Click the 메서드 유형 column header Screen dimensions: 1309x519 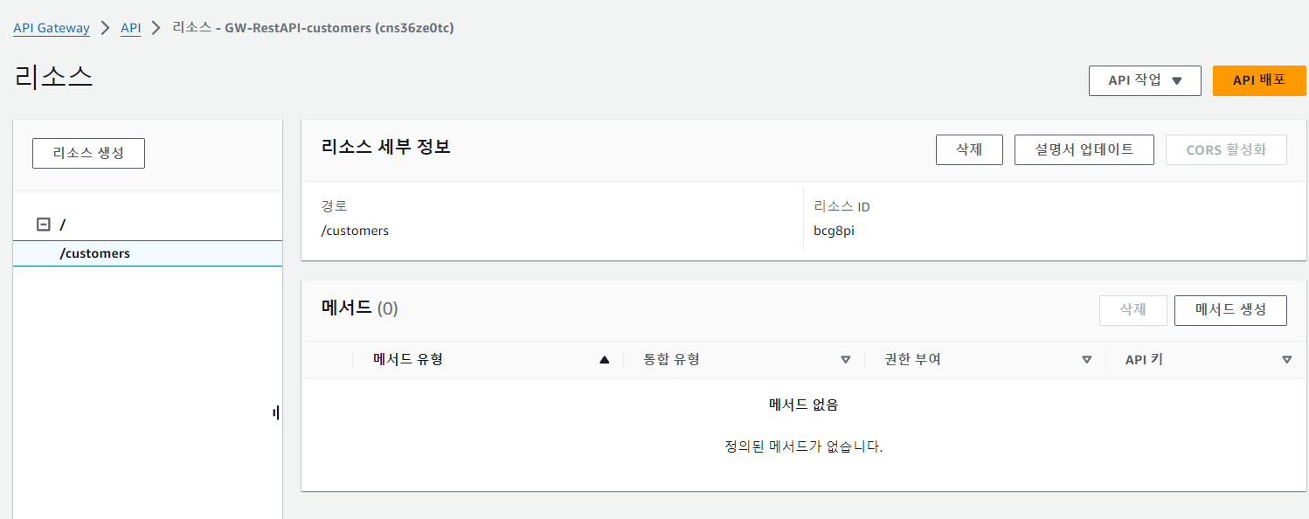(408, 359)
